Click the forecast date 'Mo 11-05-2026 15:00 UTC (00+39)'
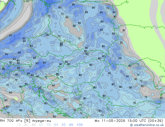165x127 pixels. [129, 121]
